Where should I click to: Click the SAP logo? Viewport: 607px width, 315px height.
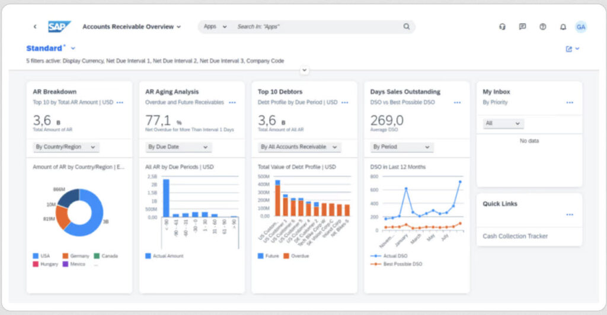point(59,27)
